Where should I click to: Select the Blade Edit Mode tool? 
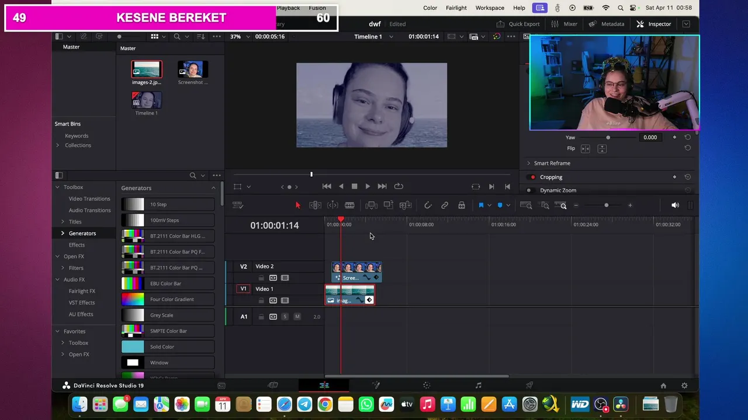tap(349, 205)
